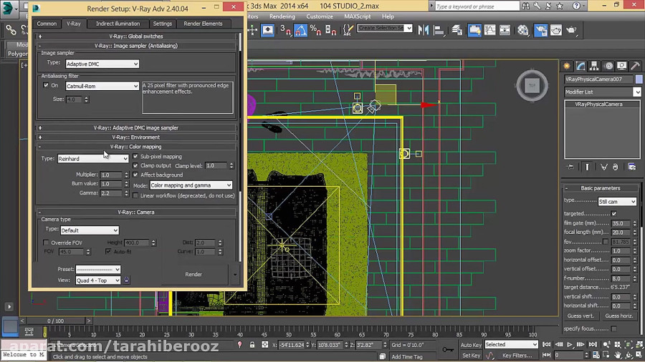Toggle the targeted checkbox
The height and width of the screenshot is (362, 645).
613,213
